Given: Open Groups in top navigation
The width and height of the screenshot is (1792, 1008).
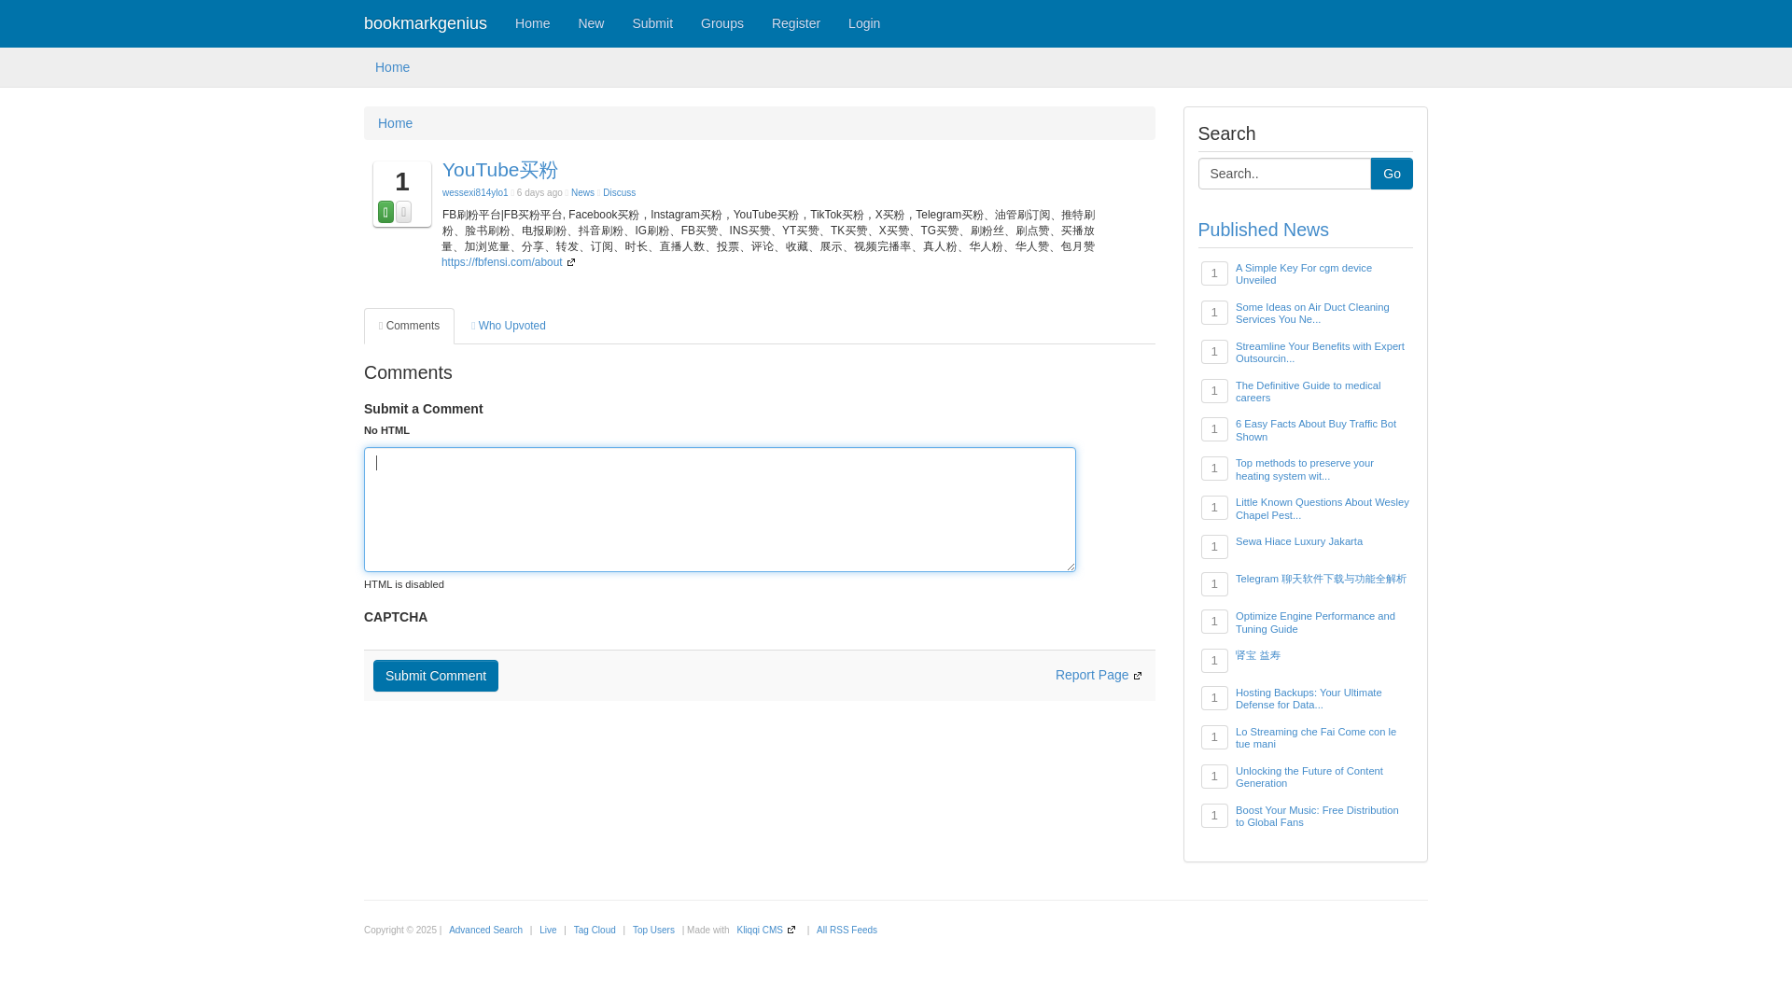Looking at the screenshot, I should [x=721, y=23].
